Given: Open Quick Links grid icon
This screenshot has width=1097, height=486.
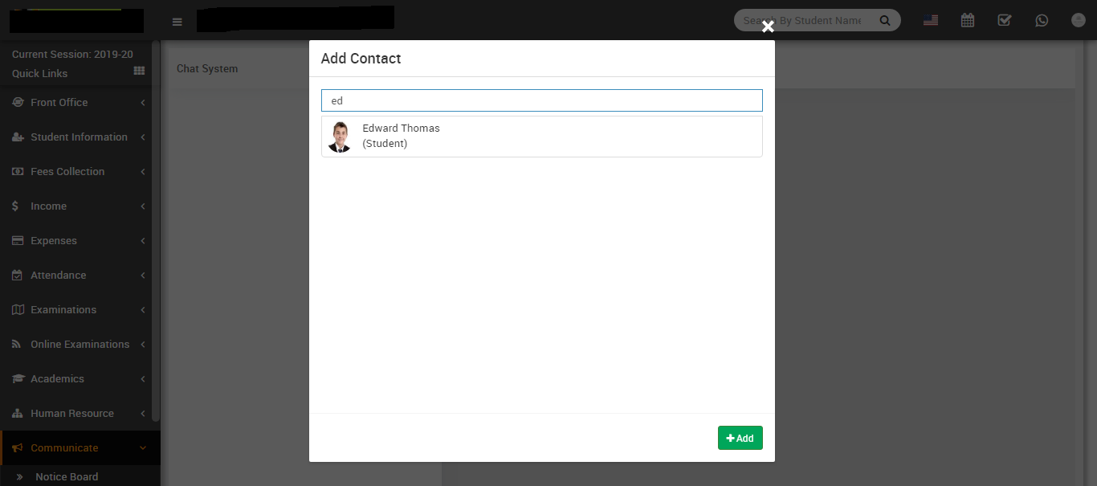Looking at the screenshot, I should point(139,71).
